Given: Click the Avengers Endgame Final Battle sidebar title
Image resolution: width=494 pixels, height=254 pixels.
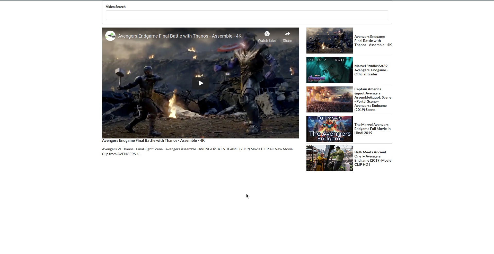Looking at the screenshot, I should pyautogui.click(x=373, y=41).
